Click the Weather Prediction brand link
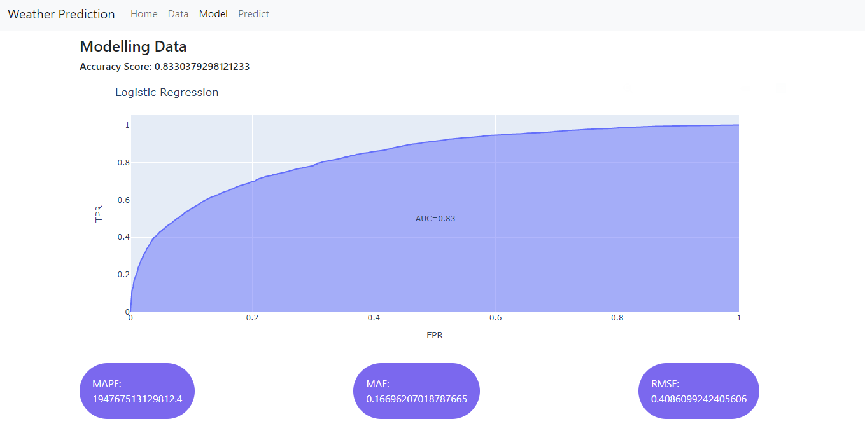This screenshot has width=865, height=426. 60,13
